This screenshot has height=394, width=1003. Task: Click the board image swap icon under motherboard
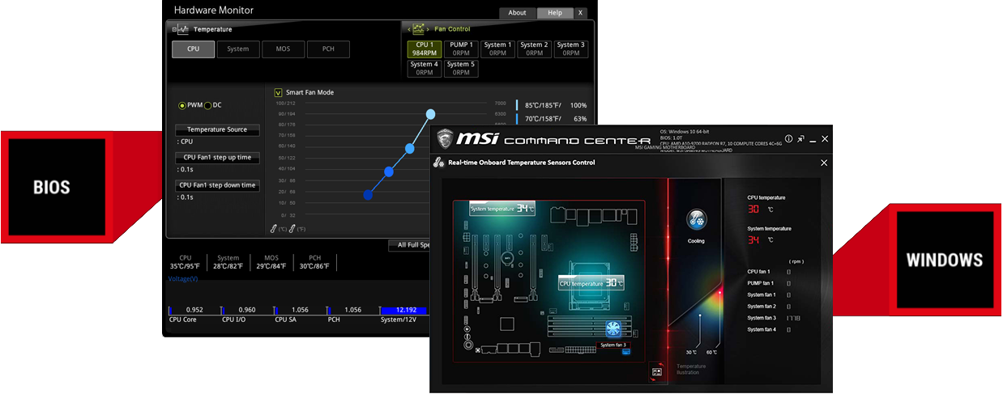[656, 372]
